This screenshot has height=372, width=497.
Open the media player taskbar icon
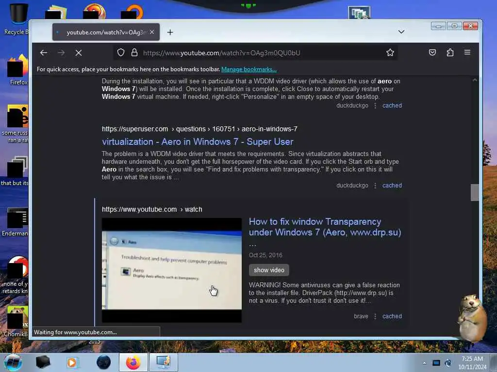point(72,362)
